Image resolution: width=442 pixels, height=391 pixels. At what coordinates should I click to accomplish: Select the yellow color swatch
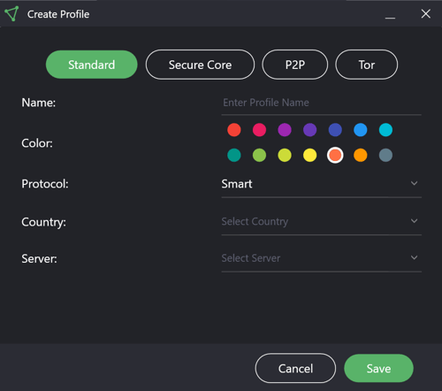(x=310, y=155)
